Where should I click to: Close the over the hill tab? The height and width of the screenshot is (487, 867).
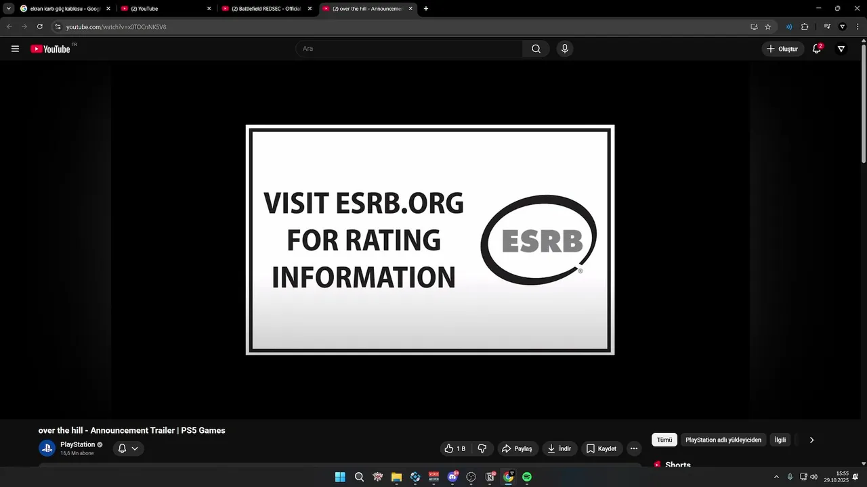[410, 9]
